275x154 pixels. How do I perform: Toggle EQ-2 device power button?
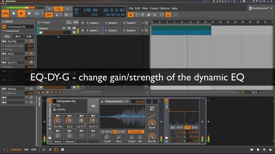(x=166, y=101)
